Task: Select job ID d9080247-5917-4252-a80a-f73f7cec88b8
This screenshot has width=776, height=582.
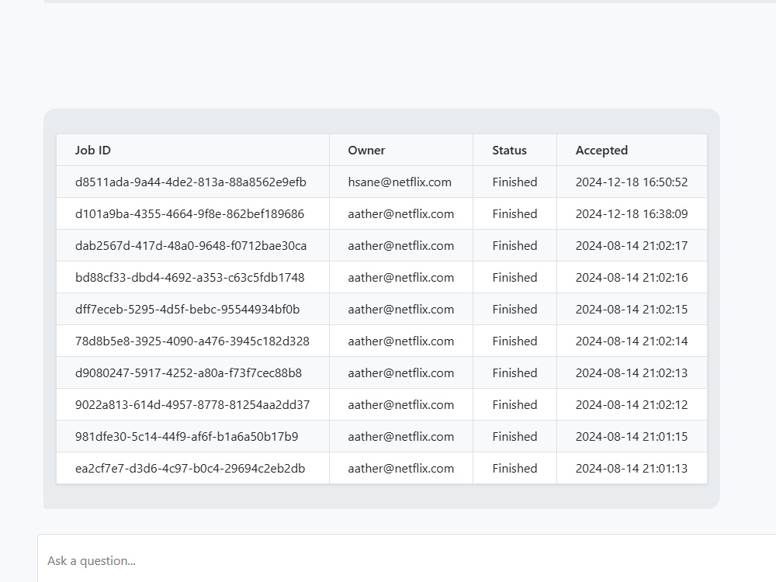Action: pyautogui.click(x=188, y=372)
